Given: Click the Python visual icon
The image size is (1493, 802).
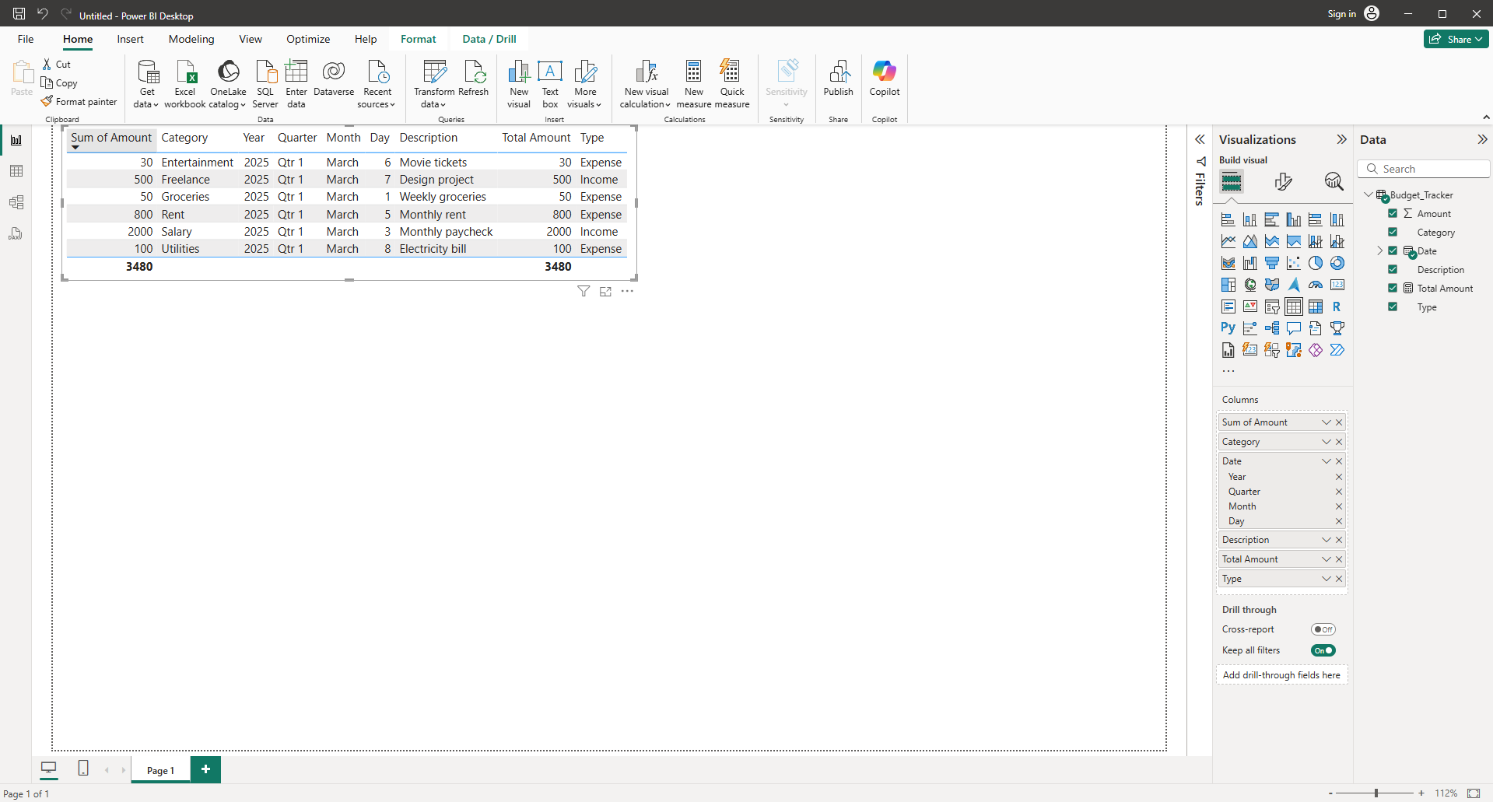Looking at the screenshot, I should (1228, 328).
